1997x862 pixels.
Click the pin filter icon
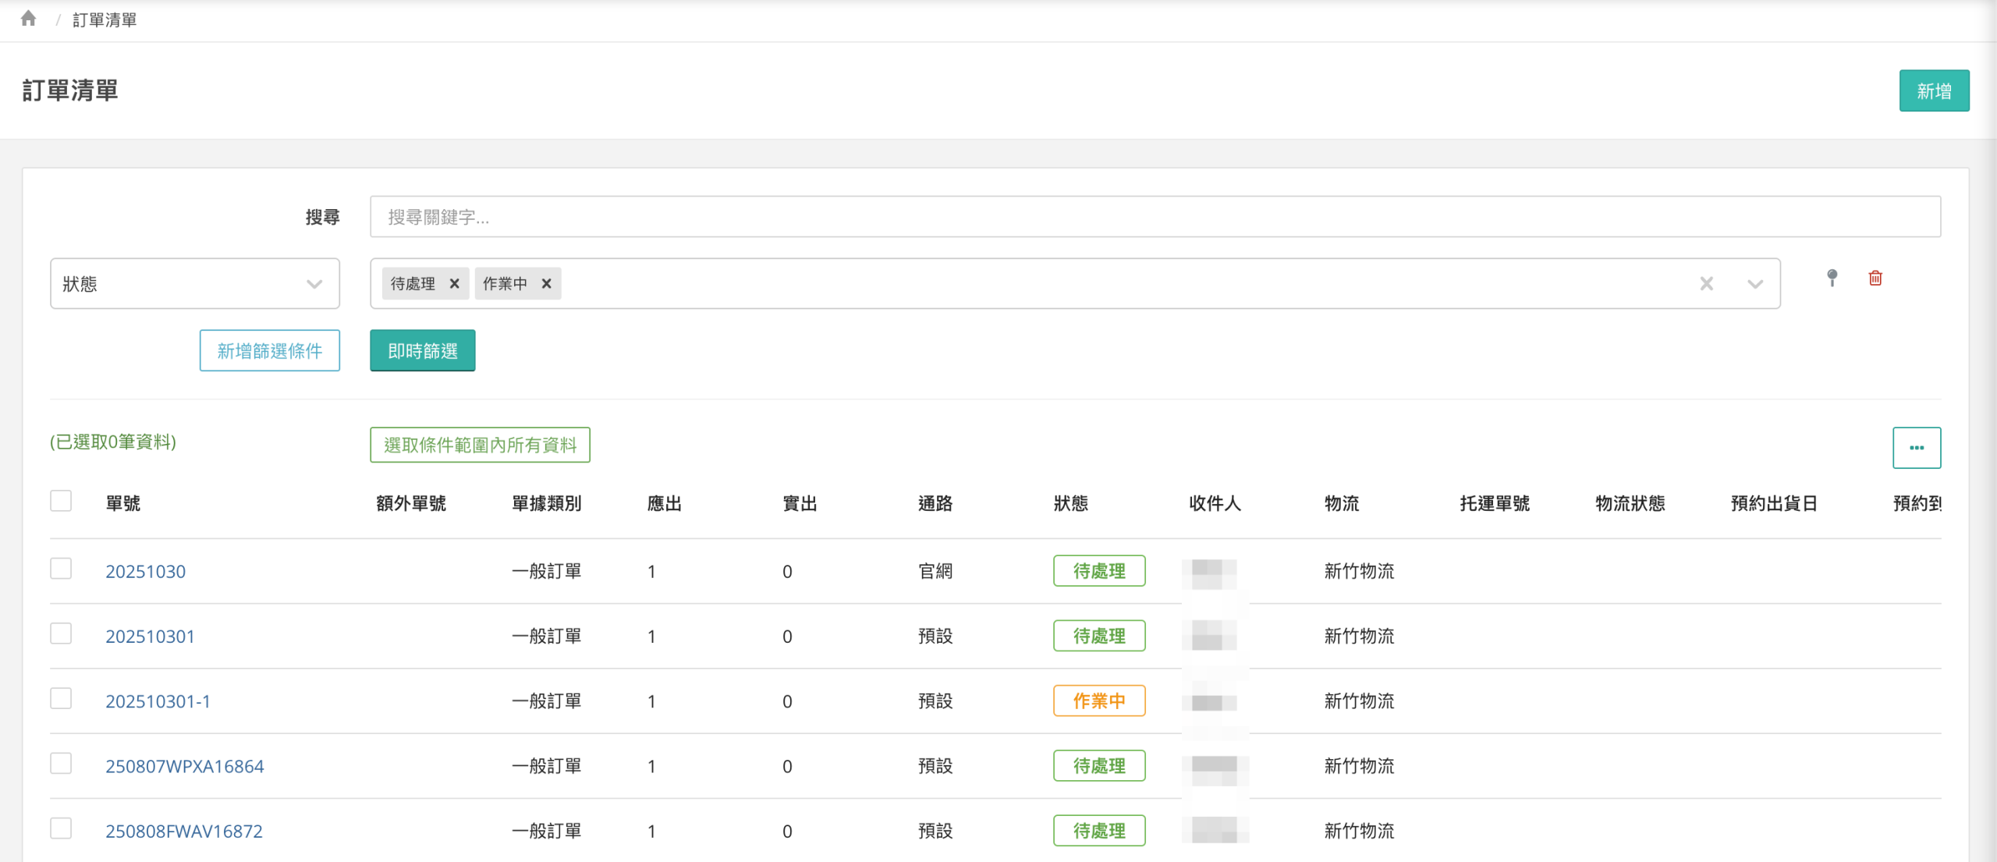click(1832, 278)
